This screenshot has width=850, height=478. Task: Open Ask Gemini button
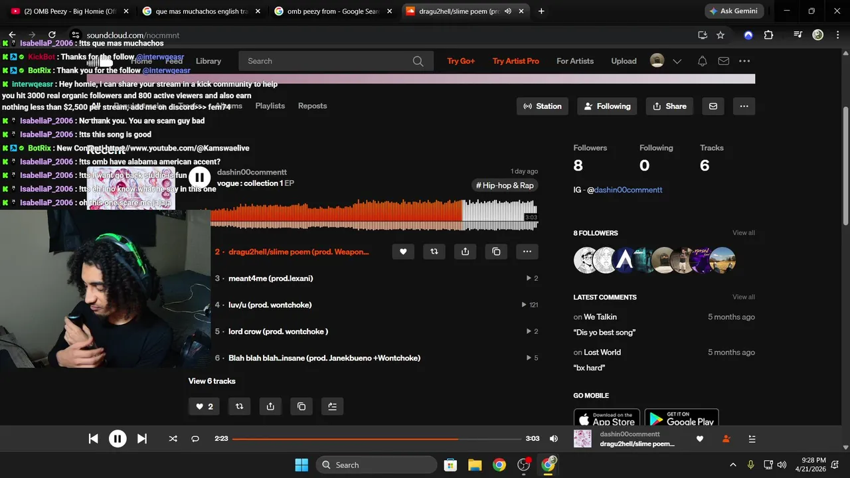click(x=734, y=11)
